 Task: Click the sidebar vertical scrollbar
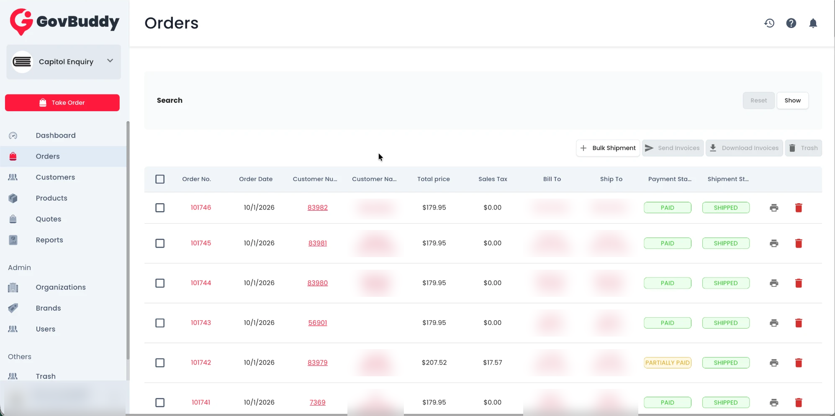click(x=128, y=240)
